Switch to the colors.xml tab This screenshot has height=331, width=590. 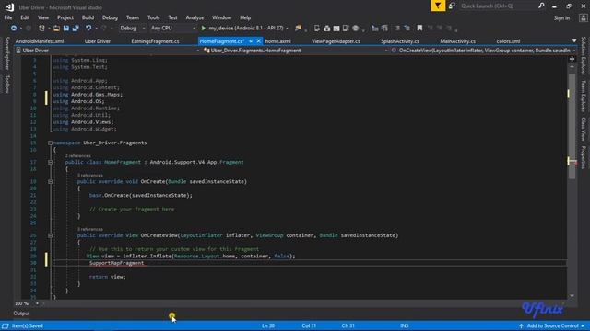tap(508, 41)
